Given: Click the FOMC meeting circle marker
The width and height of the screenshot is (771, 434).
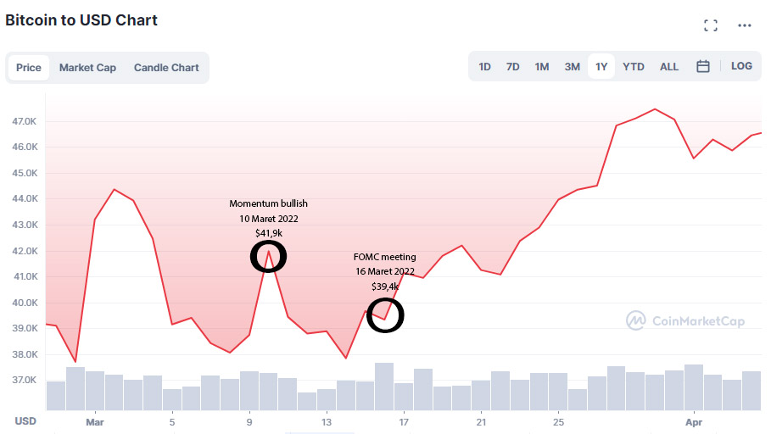Looking at the screenshot, I should (x=385, y=315).
